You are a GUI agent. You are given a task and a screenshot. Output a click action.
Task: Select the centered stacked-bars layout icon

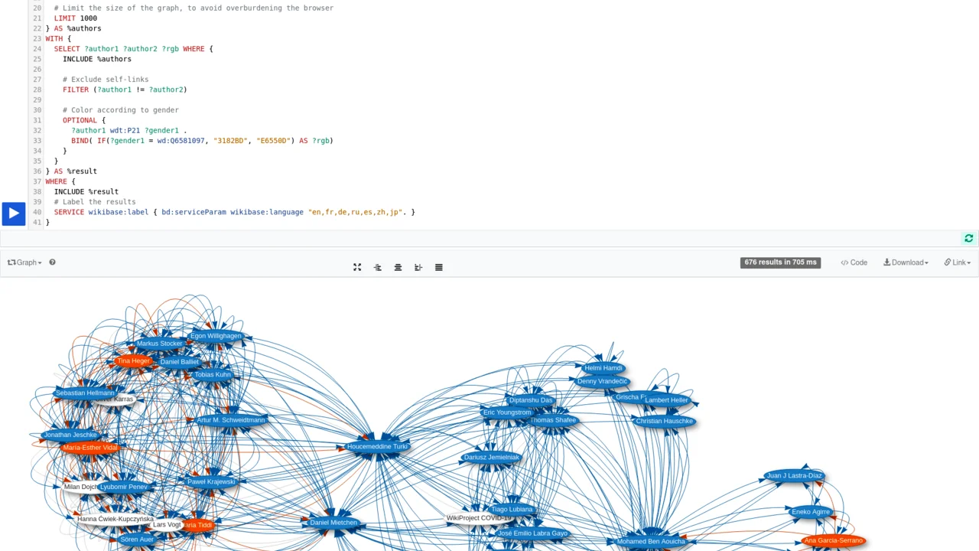point(398,267)
